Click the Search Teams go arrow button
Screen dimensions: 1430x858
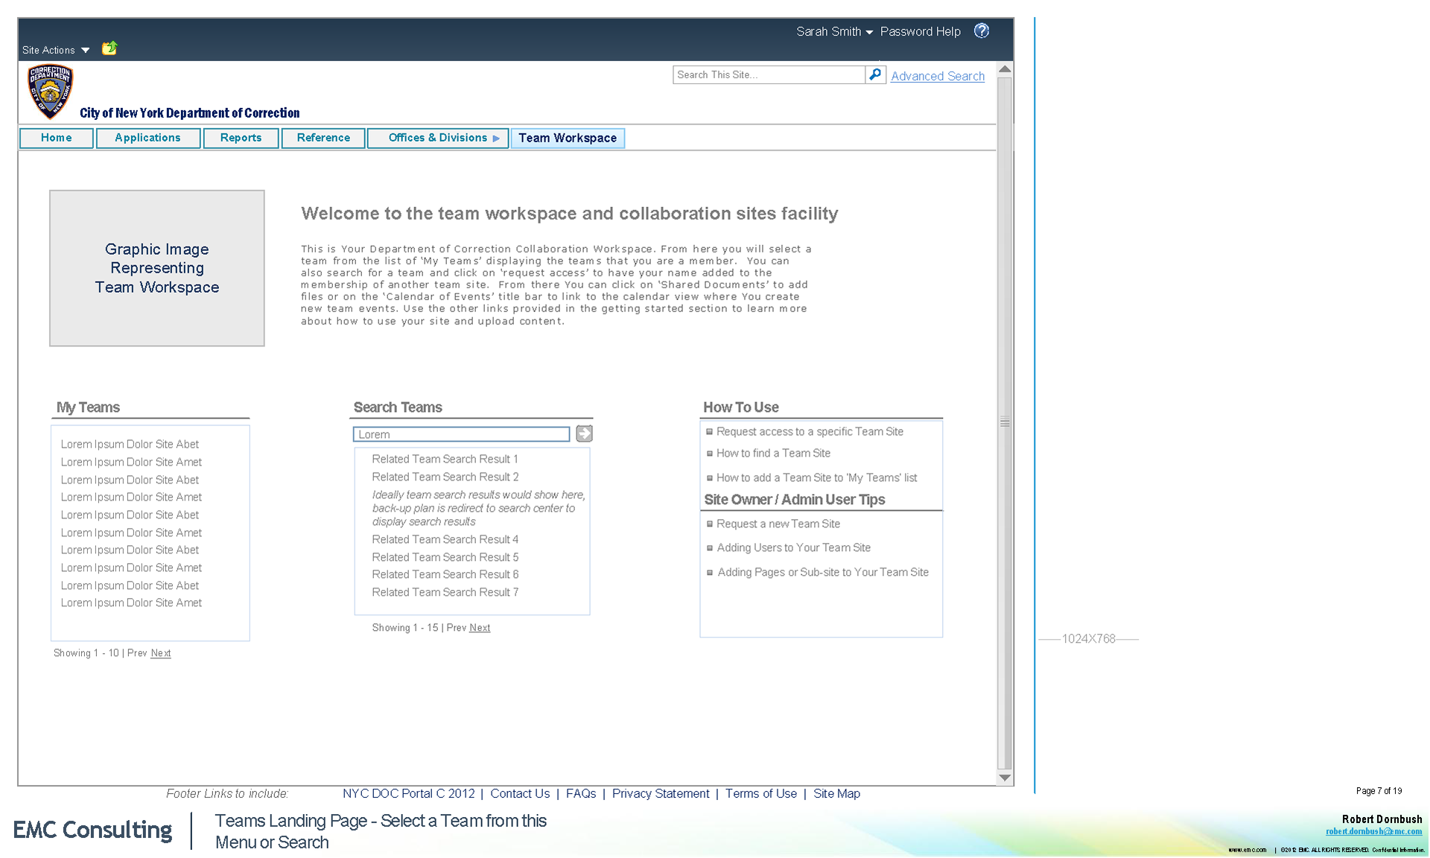(585, 433)
